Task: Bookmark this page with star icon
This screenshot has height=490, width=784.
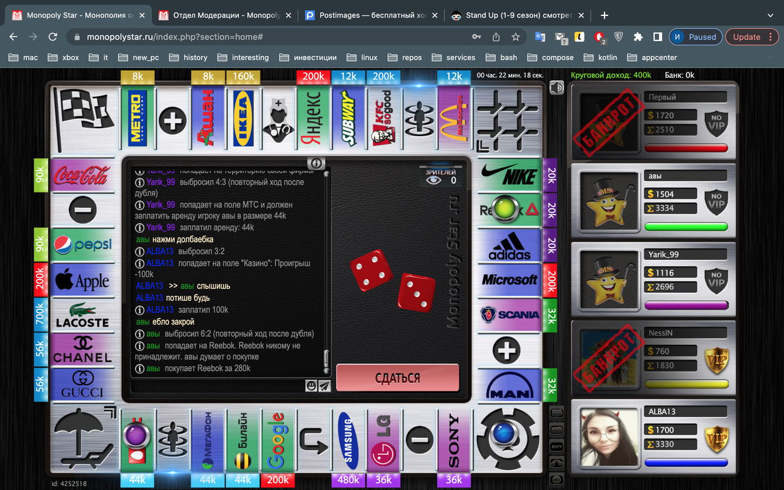Action: (516, 37)
